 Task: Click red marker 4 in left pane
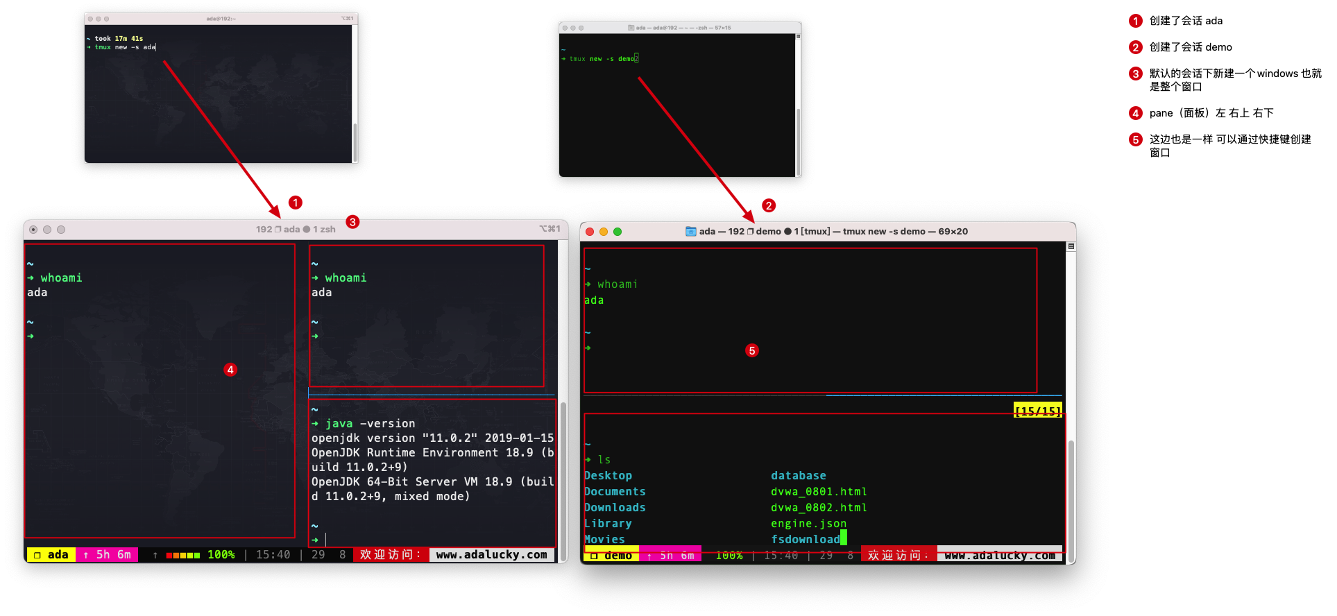point(230,370)
